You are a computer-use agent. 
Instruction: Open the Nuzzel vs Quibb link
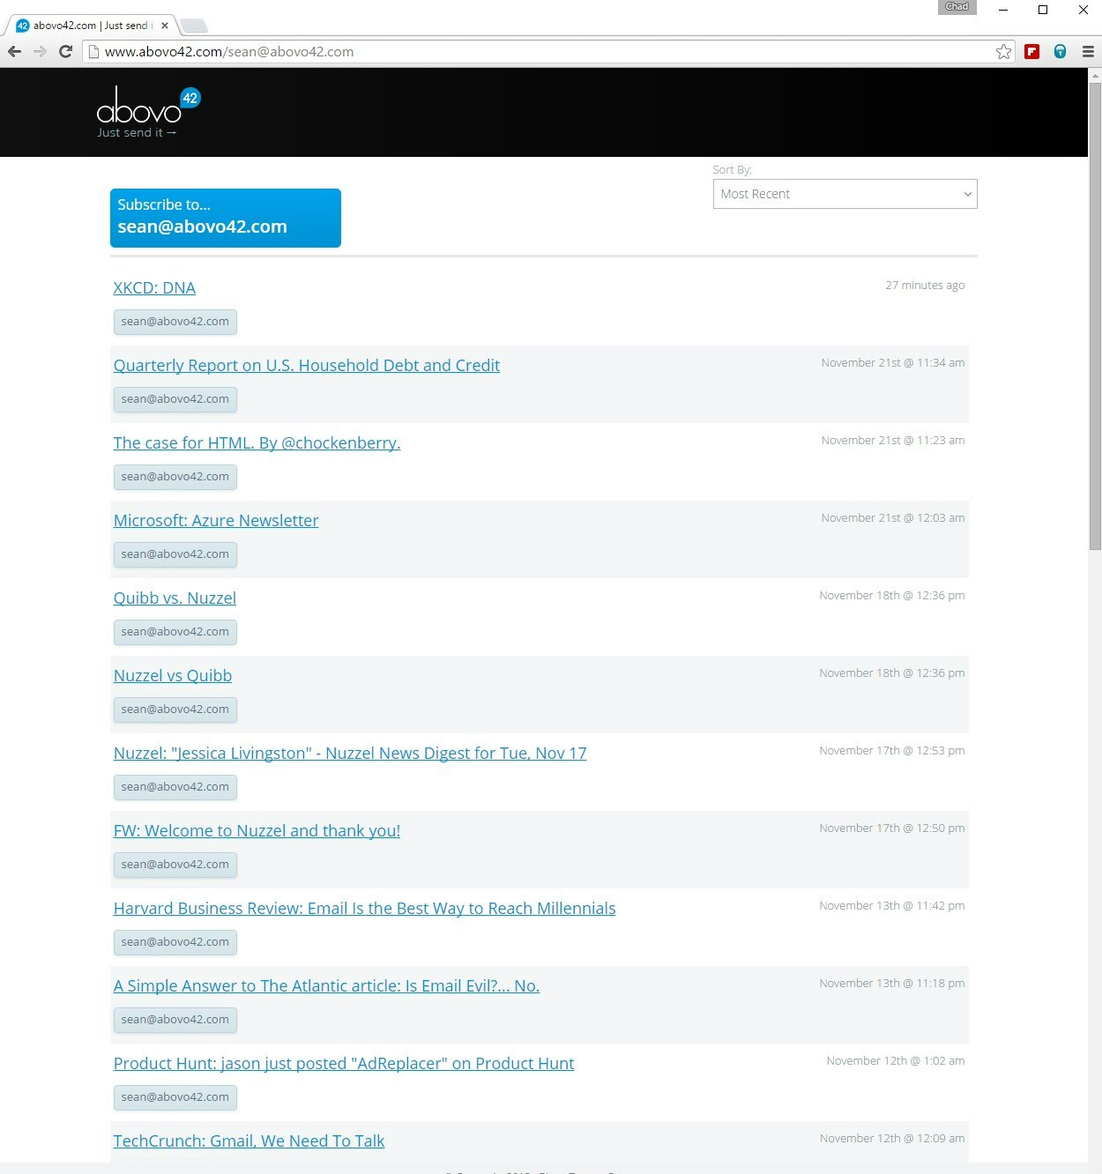173,676
